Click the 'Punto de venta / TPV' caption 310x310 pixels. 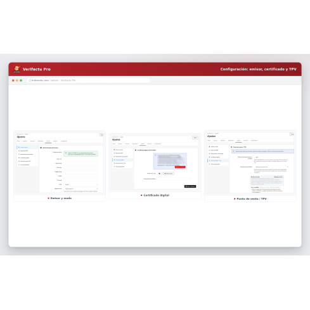tap(252, 199)
